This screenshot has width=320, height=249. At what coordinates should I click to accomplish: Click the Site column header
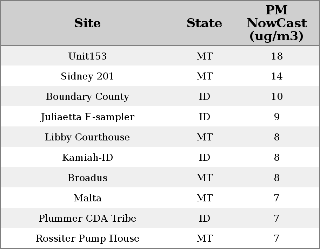(87, 23)
